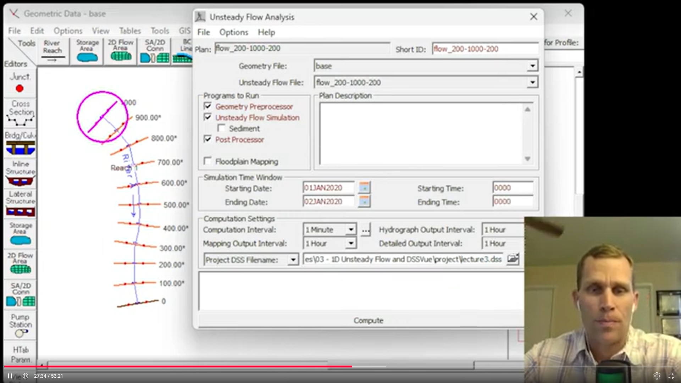Open Options menu in Unsteady Flow Analysis
The image size is (681, 383).
233,32
